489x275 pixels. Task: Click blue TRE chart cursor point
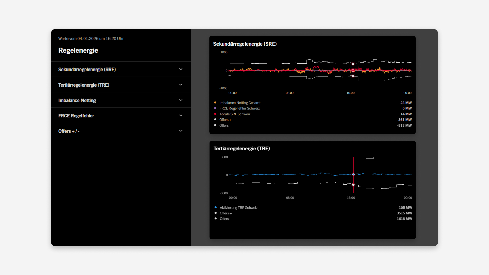(353, 174)
